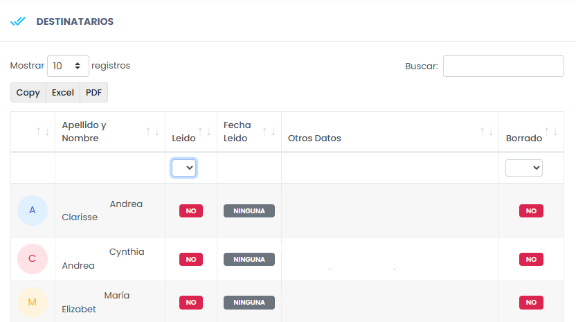
Task: Sort by the Leido column arrows
Action: tap(204, 132)
